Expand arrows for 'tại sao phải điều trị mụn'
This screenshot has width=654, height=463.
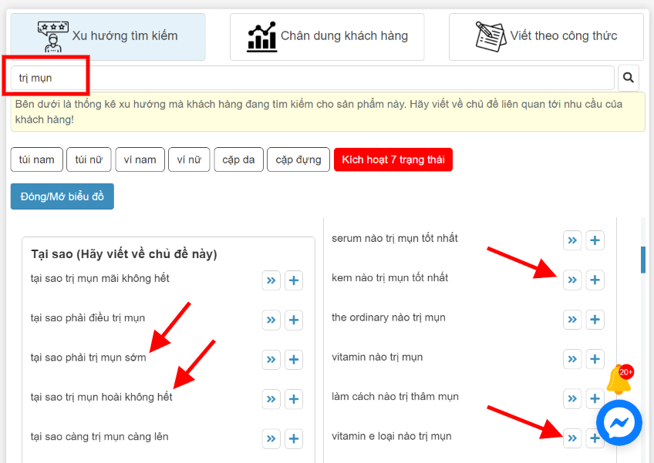(x=271, y=320)
